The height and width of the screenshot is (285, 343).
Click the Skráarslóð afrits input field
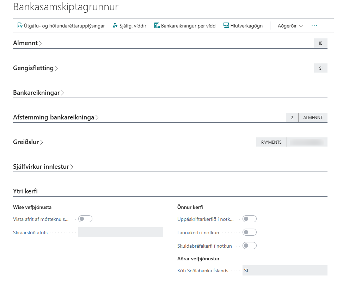point(121,232)
